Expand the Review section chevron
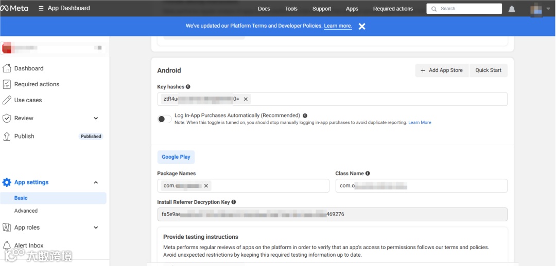556x266 pixels. (96, 118)
